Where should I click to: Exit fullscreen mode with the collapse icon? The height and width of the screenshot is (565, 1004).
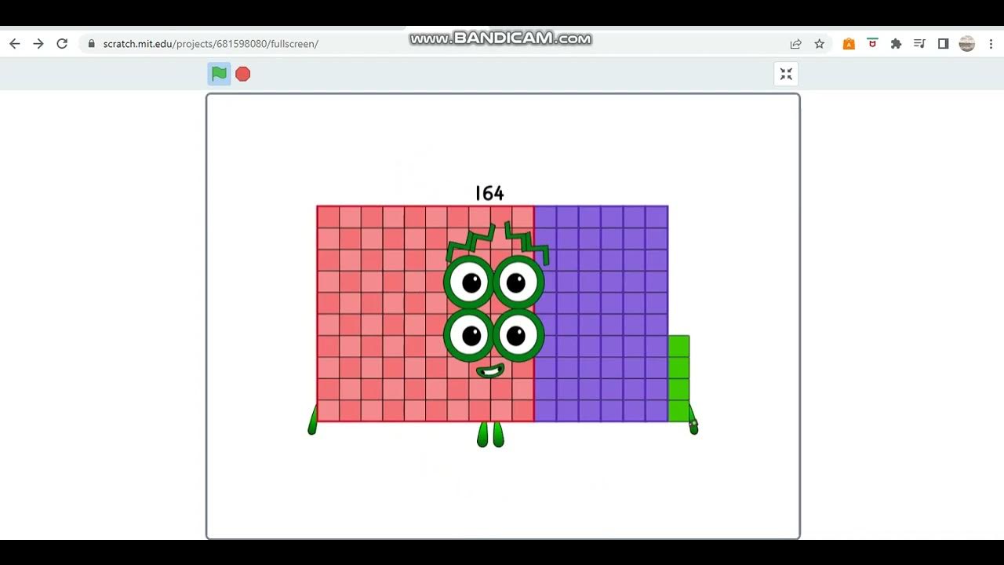coord(786,74)
